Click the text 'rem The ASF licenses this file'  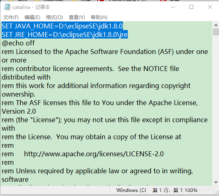[46, 103]
